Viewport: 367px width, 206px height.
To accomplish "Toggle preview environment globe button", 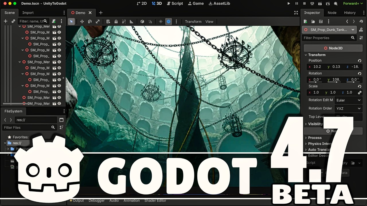I will tap(169, 21).
